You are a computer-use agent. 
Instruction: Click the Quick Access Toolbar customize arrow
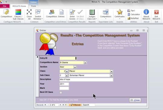(6, 2)
